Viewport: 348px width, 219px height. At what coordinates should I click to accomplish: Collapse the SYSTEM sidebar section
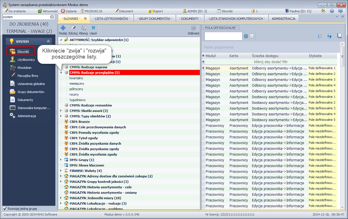[48, 42]
